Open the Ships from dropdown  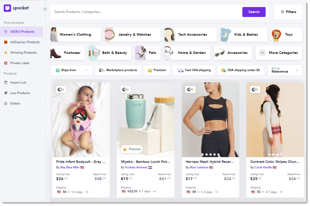click(71, 70)
